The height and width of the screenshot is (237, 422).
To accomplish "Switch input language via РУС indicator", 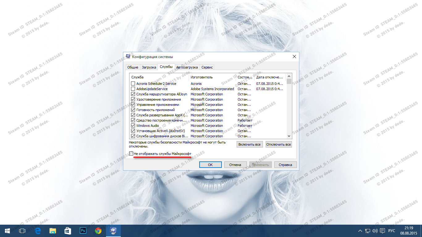I will pyautogui.click(x=392, y=231).
